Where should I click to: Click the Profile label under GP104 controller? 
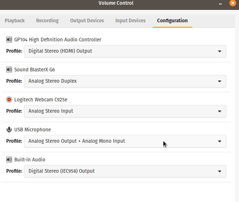(14, 51)
